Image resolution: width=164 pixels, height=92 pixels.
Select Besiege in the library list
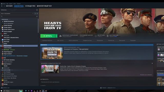pos(6,84)
